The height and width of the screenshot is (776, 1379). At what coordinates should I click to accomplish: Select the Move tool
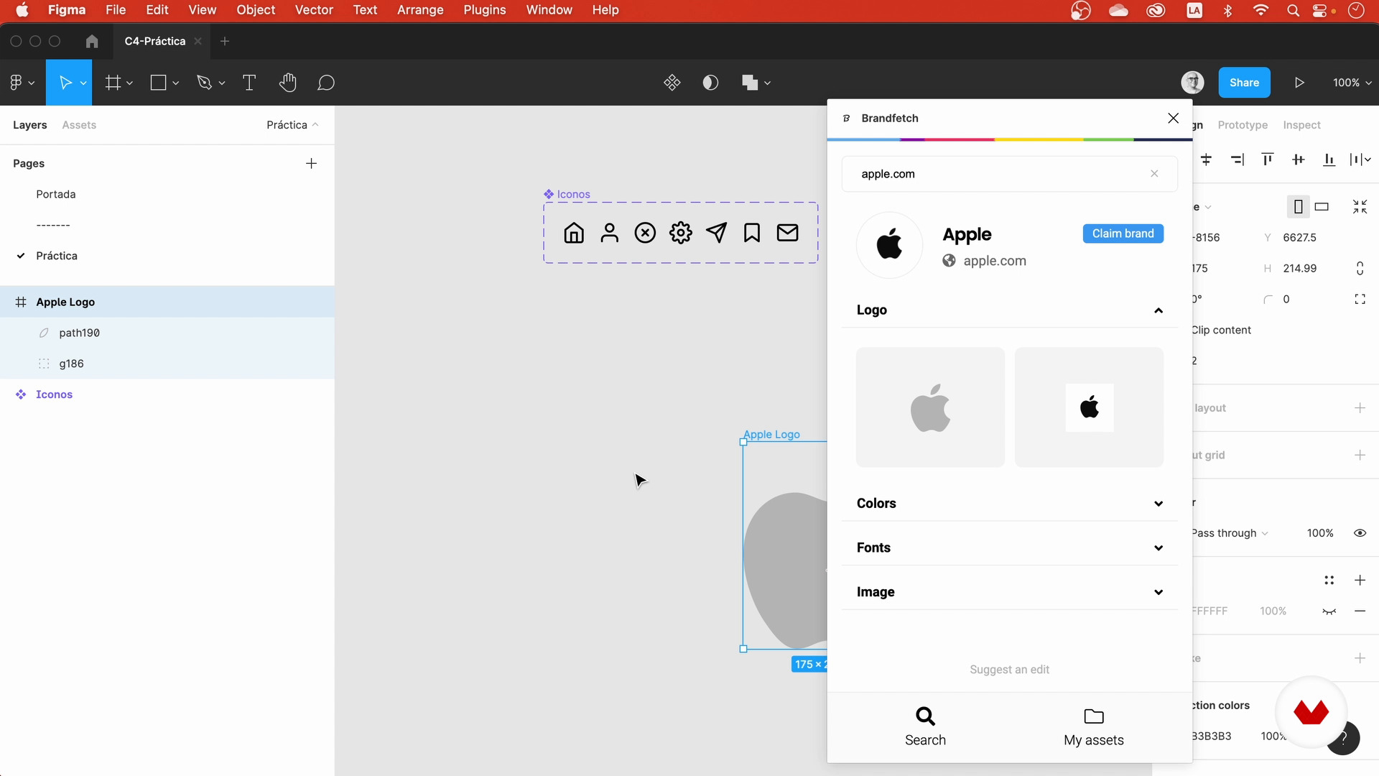(x=65, y=83)
